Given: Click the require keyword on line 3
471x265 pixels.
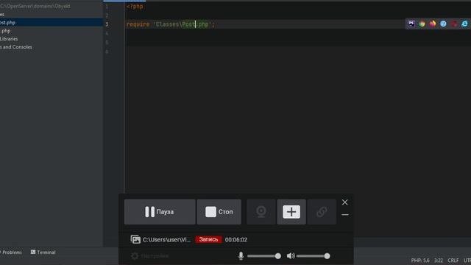Looking at the screenshot, I should tap(138, 24).
